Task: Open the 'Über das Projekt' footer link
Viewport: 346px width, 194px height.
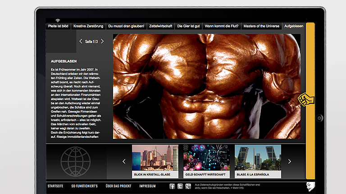Action: 118,186
